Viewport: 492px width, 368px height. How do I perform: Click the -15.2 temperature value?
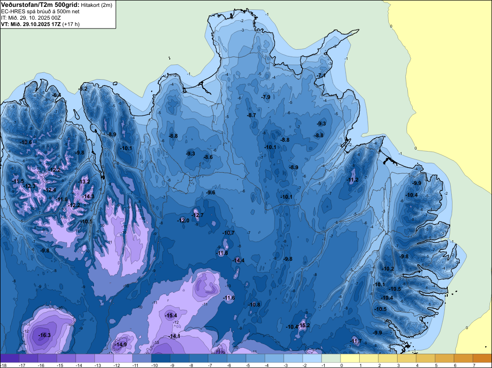[304, 325]
